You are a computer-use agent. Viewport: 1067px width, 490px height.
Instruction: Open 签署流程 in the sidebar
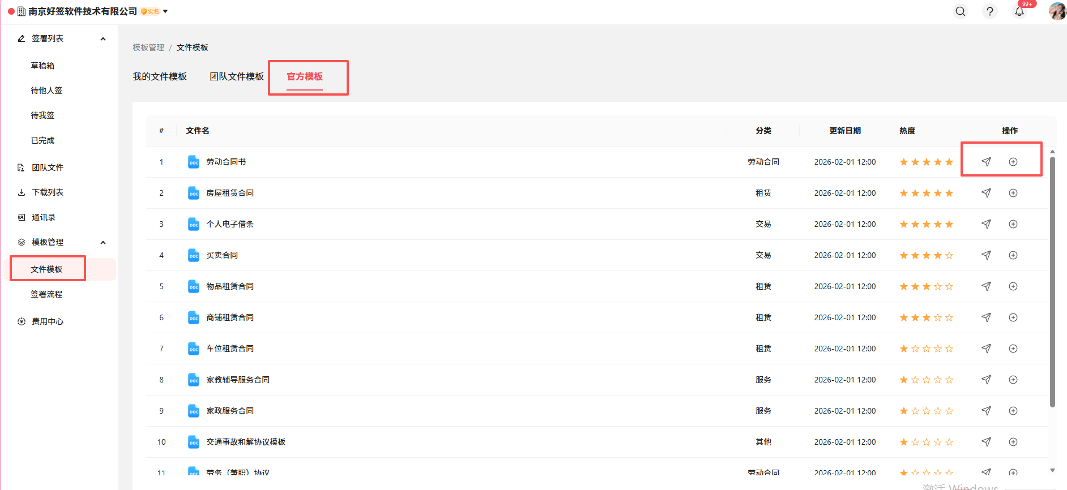[46, 294]
